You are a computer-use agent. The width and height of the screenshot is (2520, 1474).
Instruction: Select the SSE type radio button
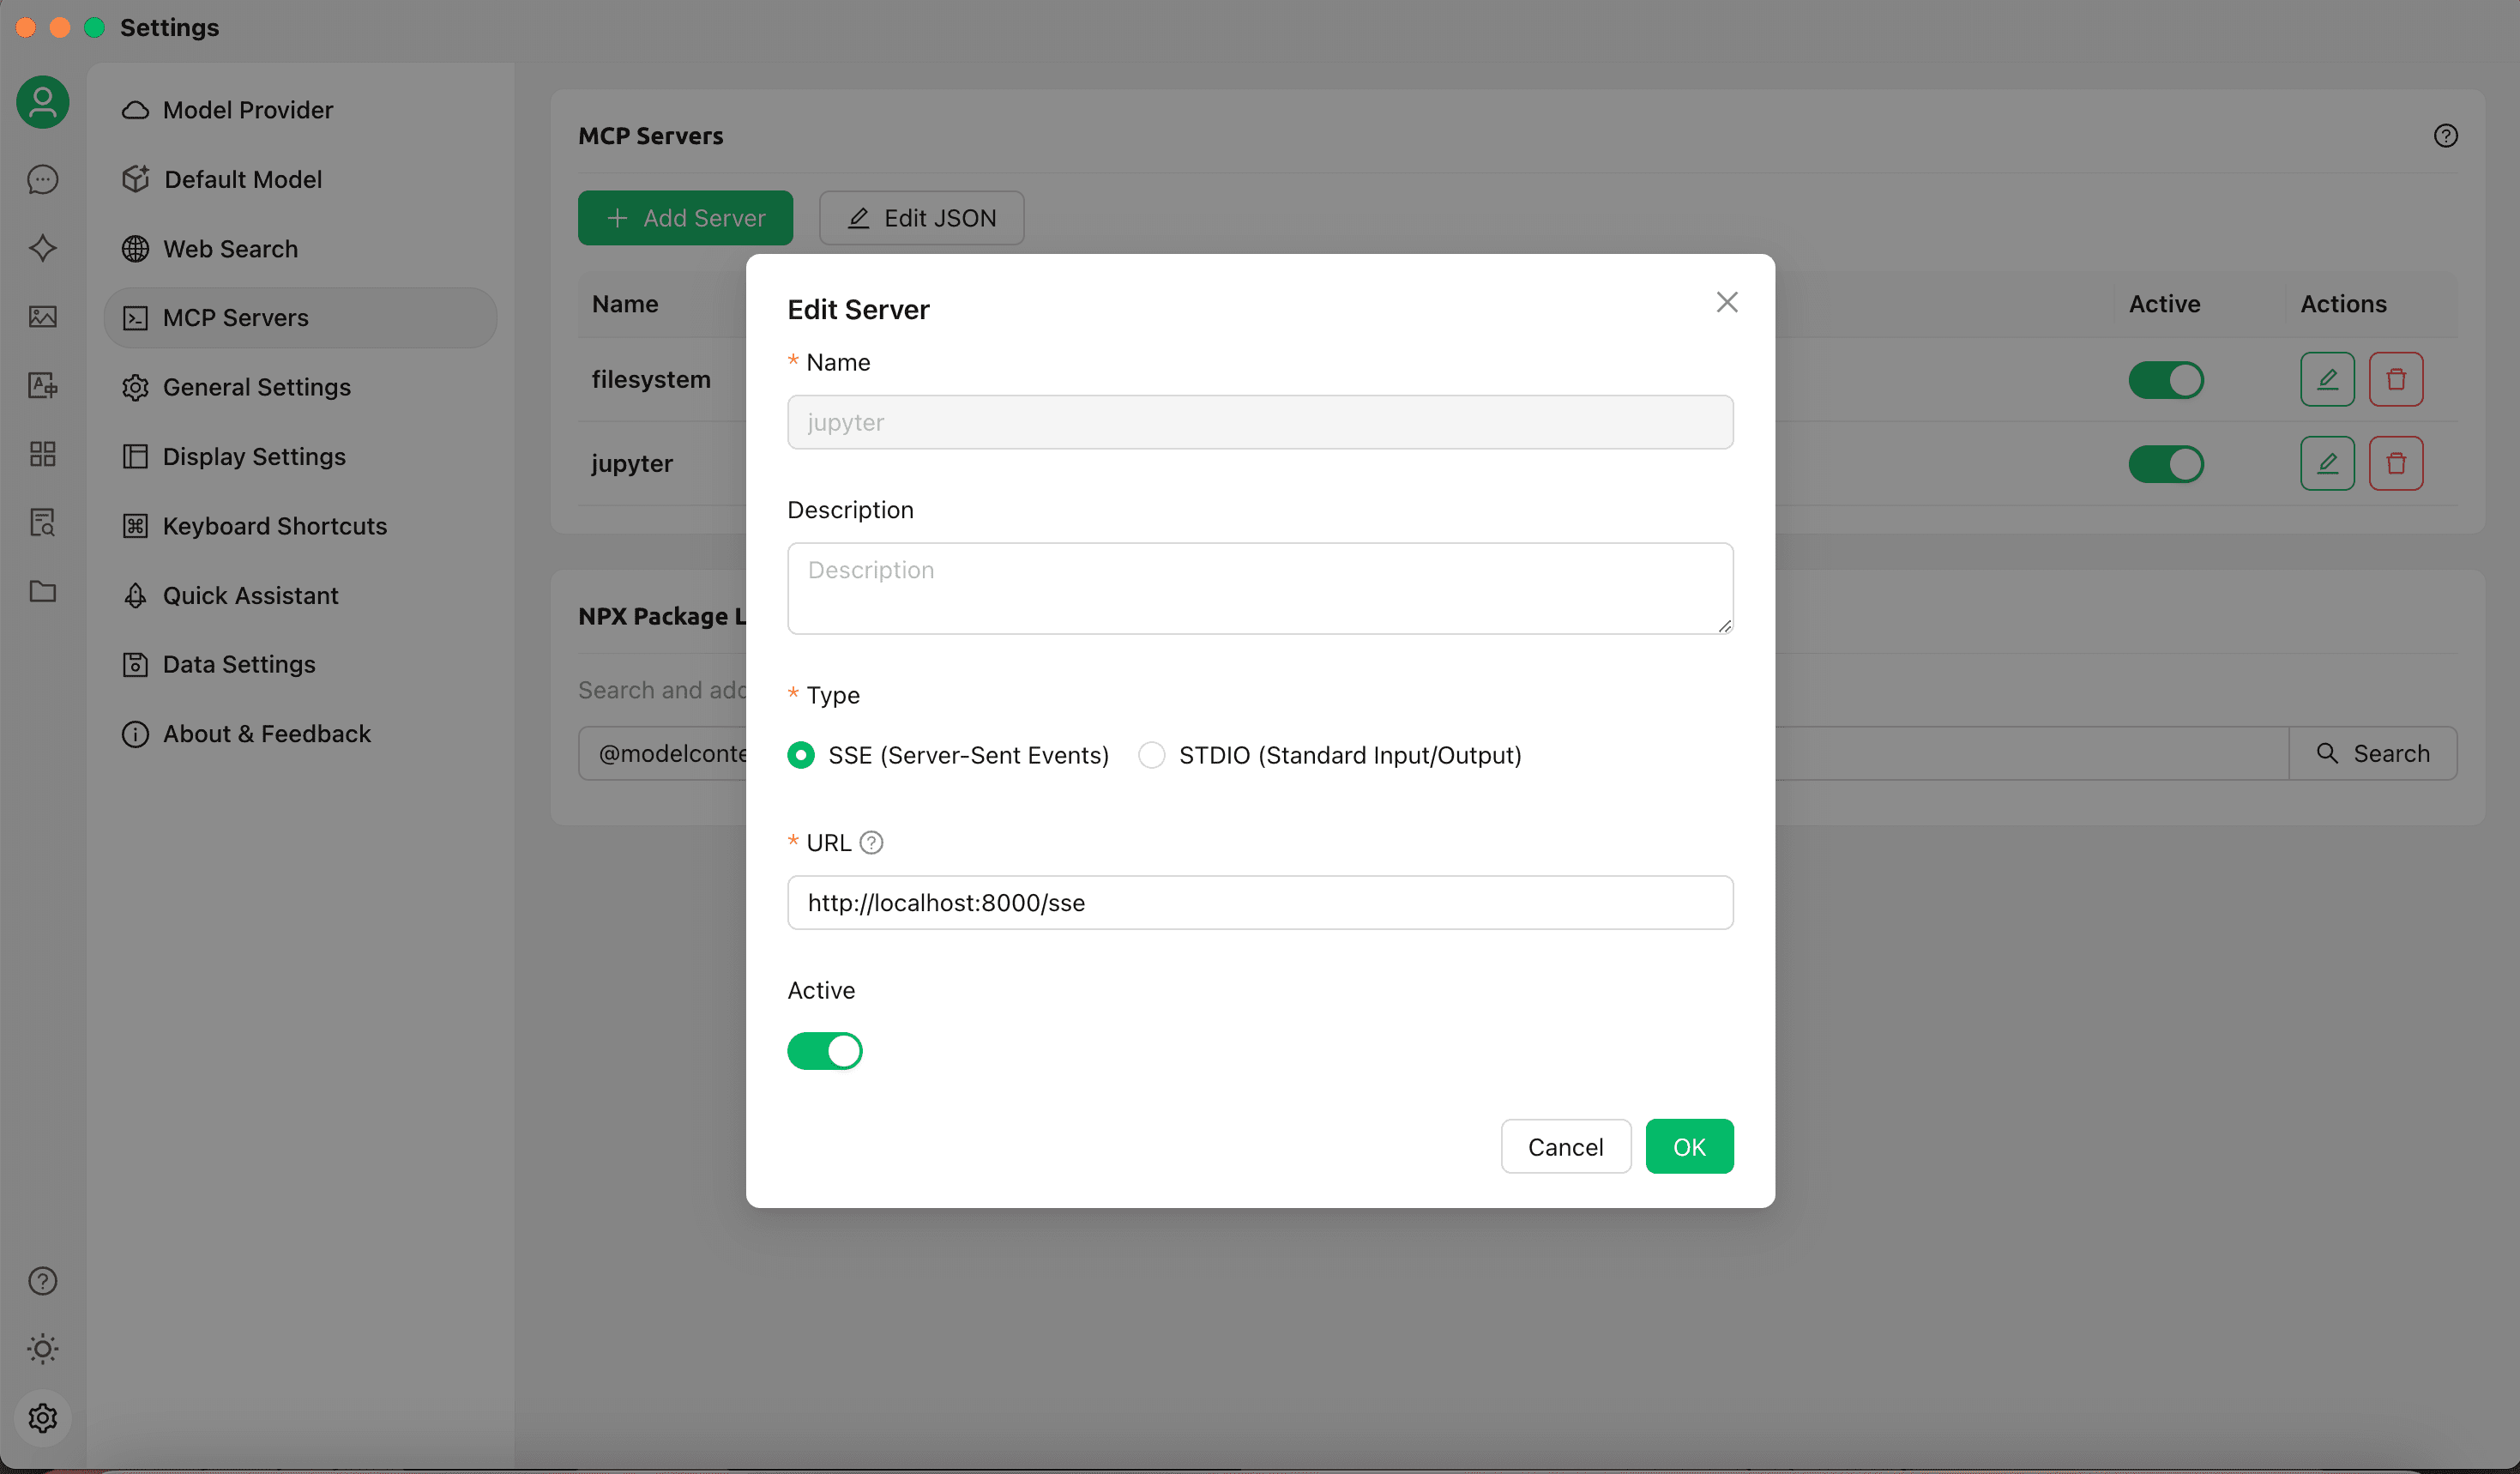[x=801, y=755]
